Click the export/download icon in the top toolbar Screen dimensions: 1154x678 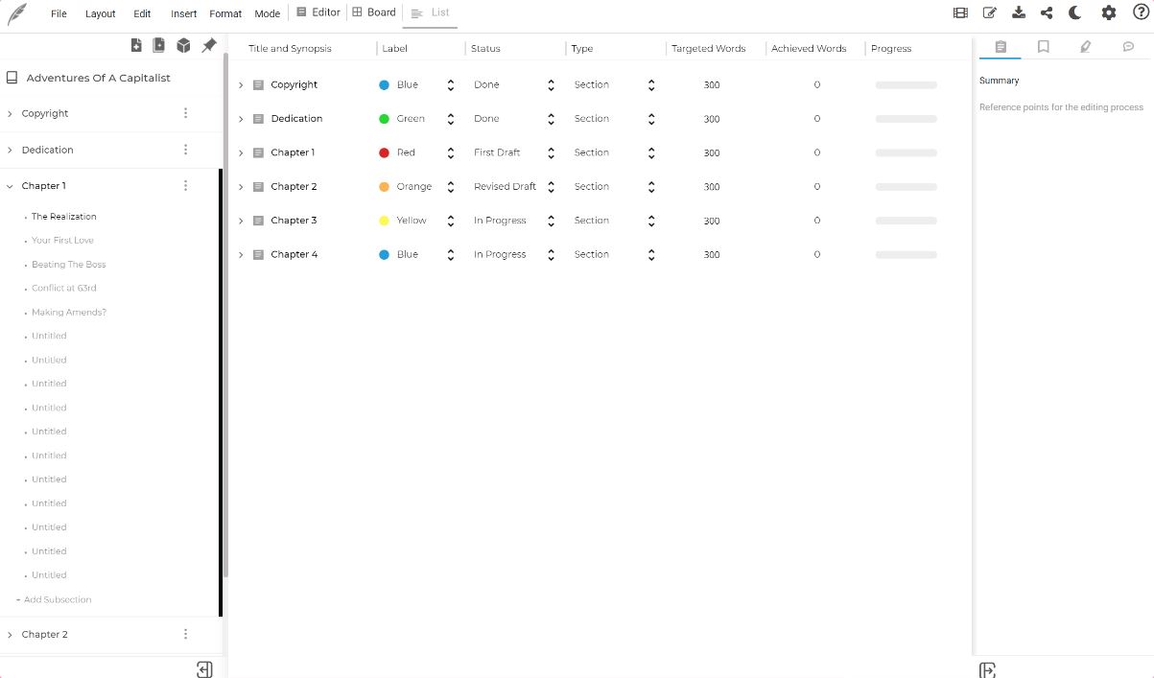[x=1018, y=12]
